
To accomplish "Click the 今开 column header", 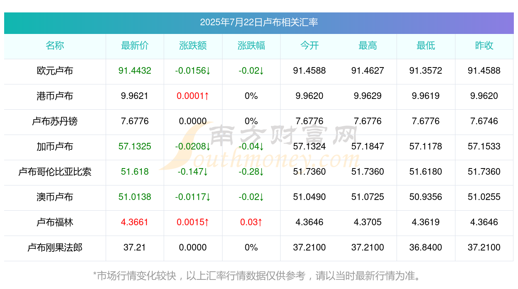I will tap(310, 46).
